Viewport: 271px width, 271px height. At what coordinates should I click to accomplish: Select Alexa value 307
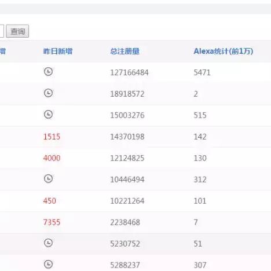pyautogui.click(x=200, y=265)
